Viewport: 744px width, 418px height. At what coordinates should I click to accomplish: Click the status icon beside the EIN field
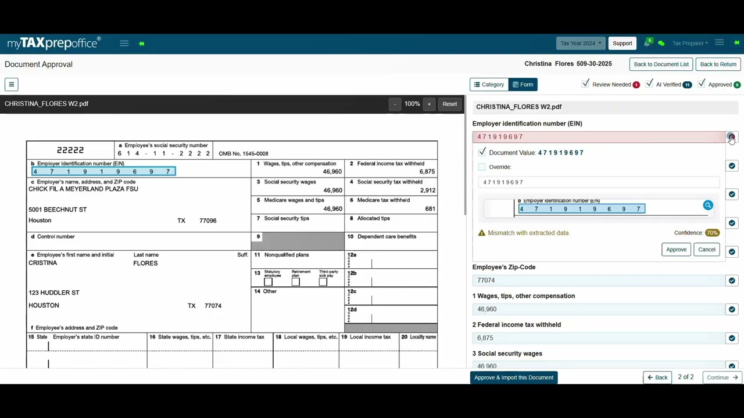click(731, 137)
